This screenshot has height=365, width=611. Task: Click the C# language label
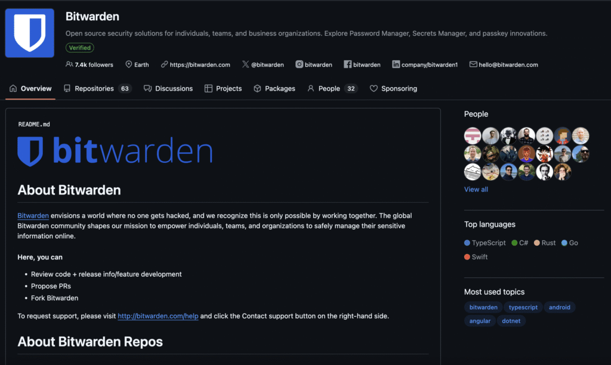523,243
